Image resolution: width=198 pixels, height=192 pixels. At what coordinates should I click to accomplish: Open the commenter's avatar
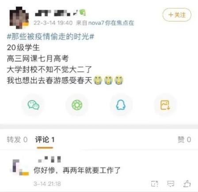[x=19, y=167]
